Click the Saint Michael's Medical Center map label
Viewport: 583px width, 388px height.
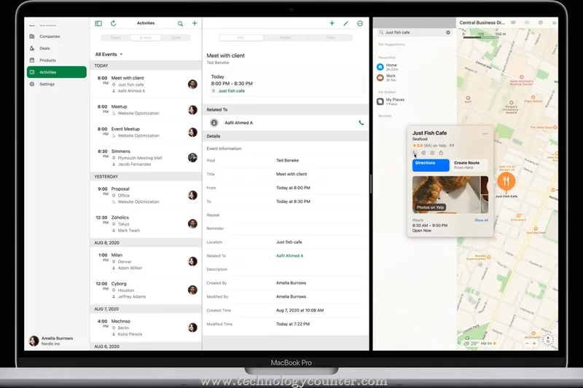[521, 82]
